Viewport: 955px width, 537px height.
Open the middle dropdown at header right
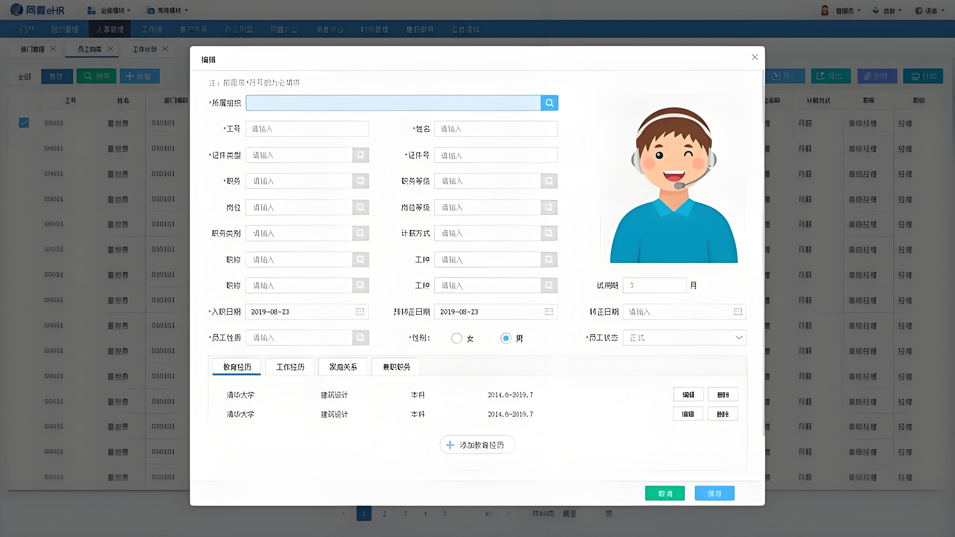click(x=887, y=11)
